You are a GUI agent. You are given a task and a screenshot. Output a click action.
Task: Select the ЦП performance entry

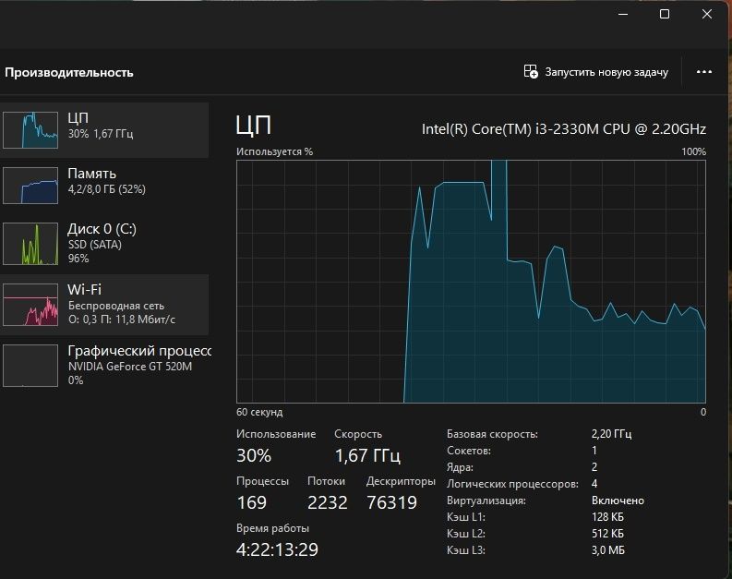(104, 130)
